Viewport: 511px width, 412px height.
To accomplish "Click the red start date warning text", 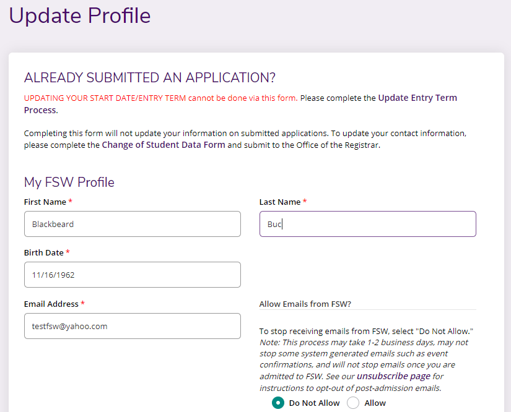I will (160, 98).
